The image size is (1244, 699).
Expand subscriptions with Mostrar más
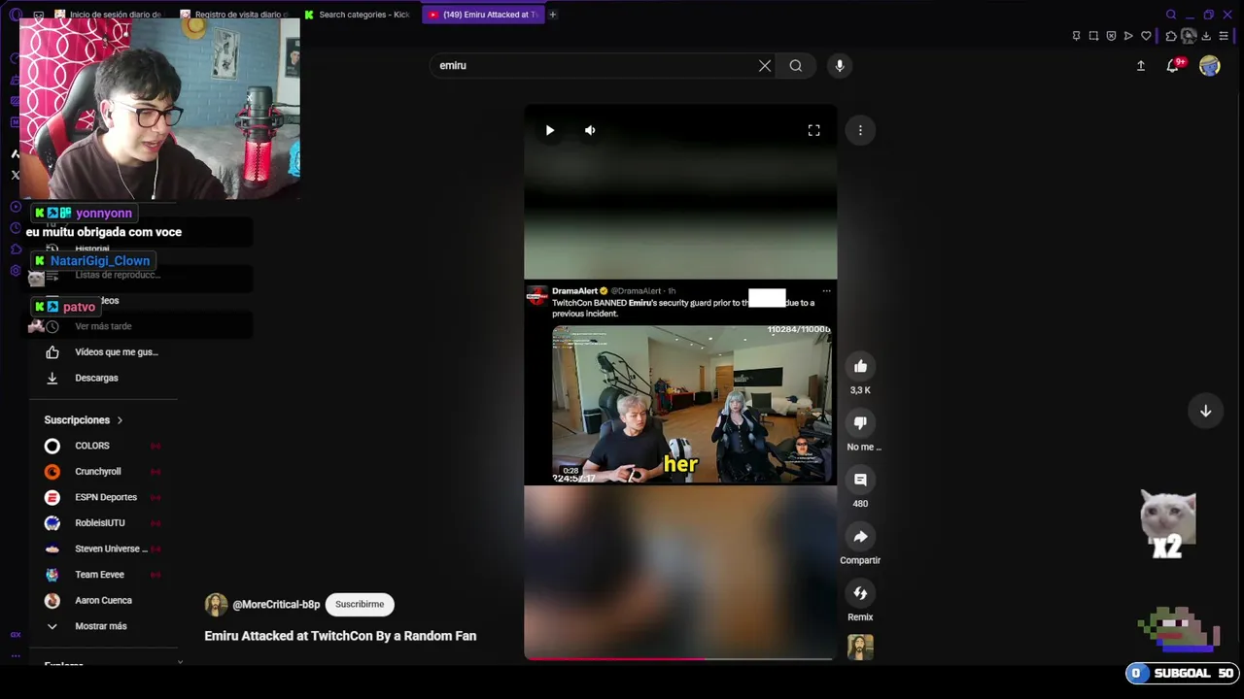click(x=101, y=626)
